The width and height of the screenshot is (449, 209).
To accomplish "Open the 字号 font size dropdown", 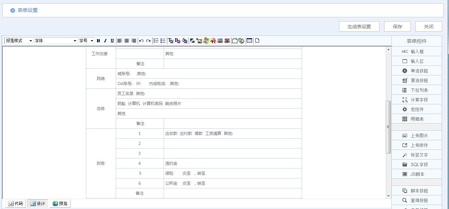I will (86, 41).
